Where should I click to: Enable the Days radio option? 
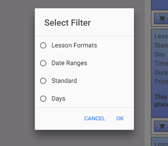(43, 99)
